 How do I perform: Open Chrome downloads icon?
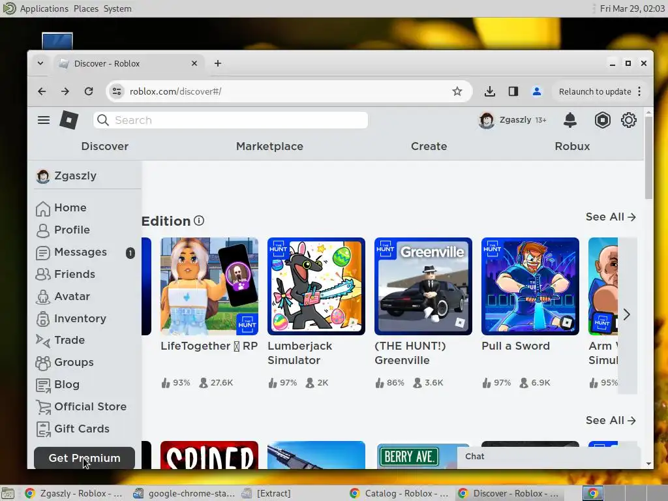point(489,91)
